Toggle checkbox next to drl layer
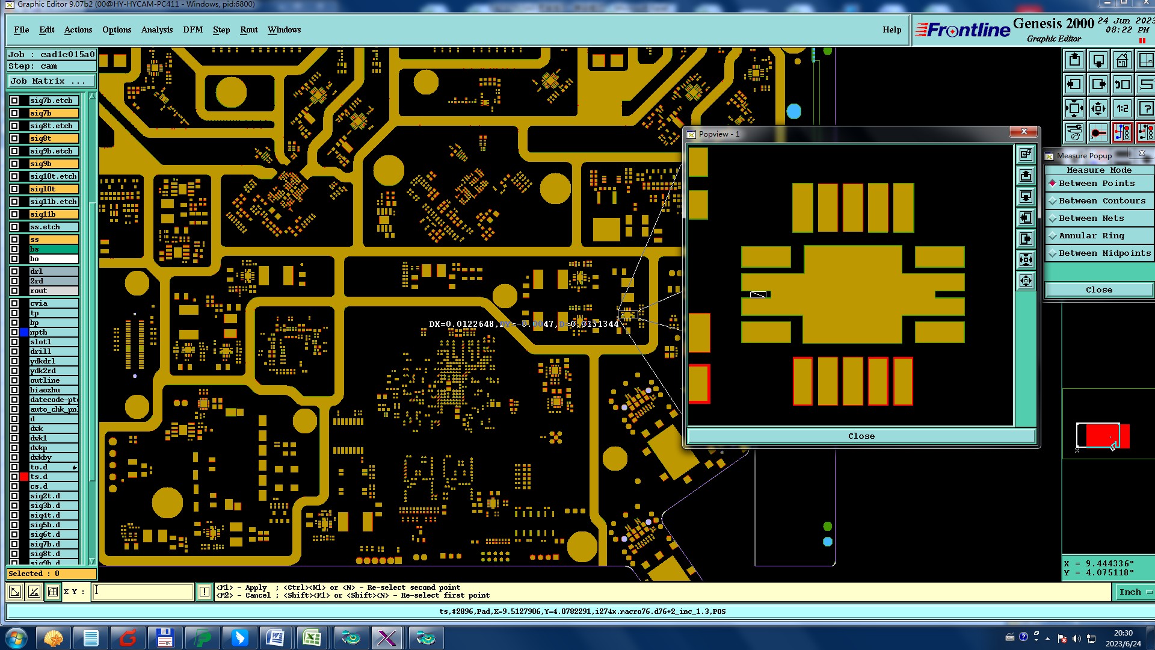Viewport: 1155px width, 650px height. (14, 271)
